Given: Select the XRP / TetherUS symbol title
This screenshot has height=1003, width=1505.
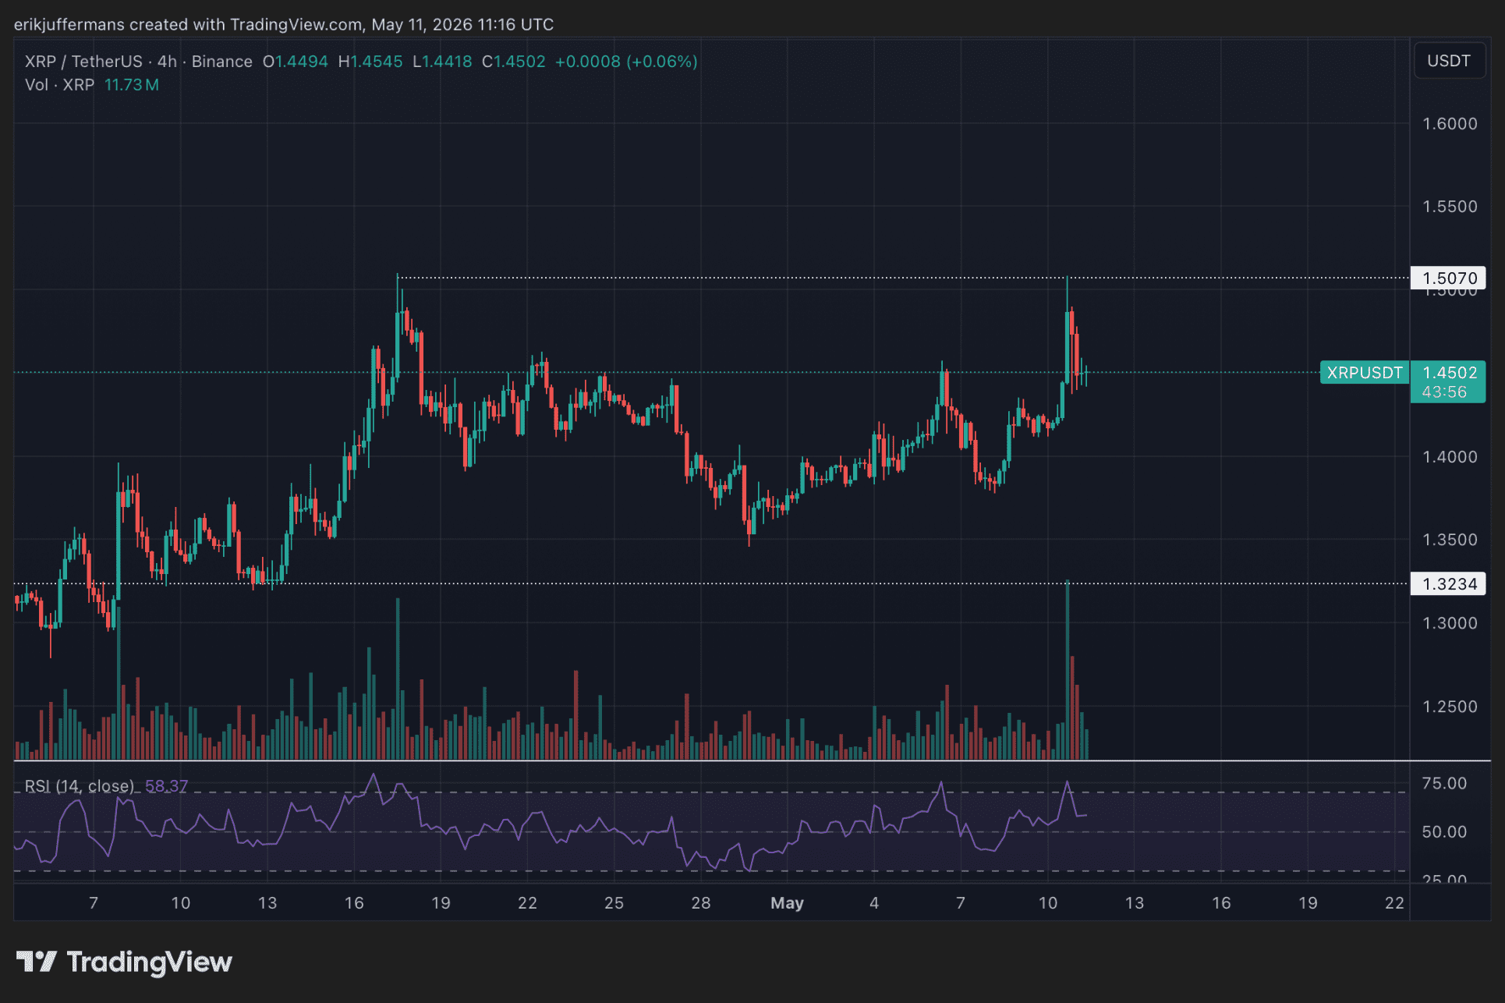Looking at the screenshot, I should pyautogui.click(x=83, y=62).
